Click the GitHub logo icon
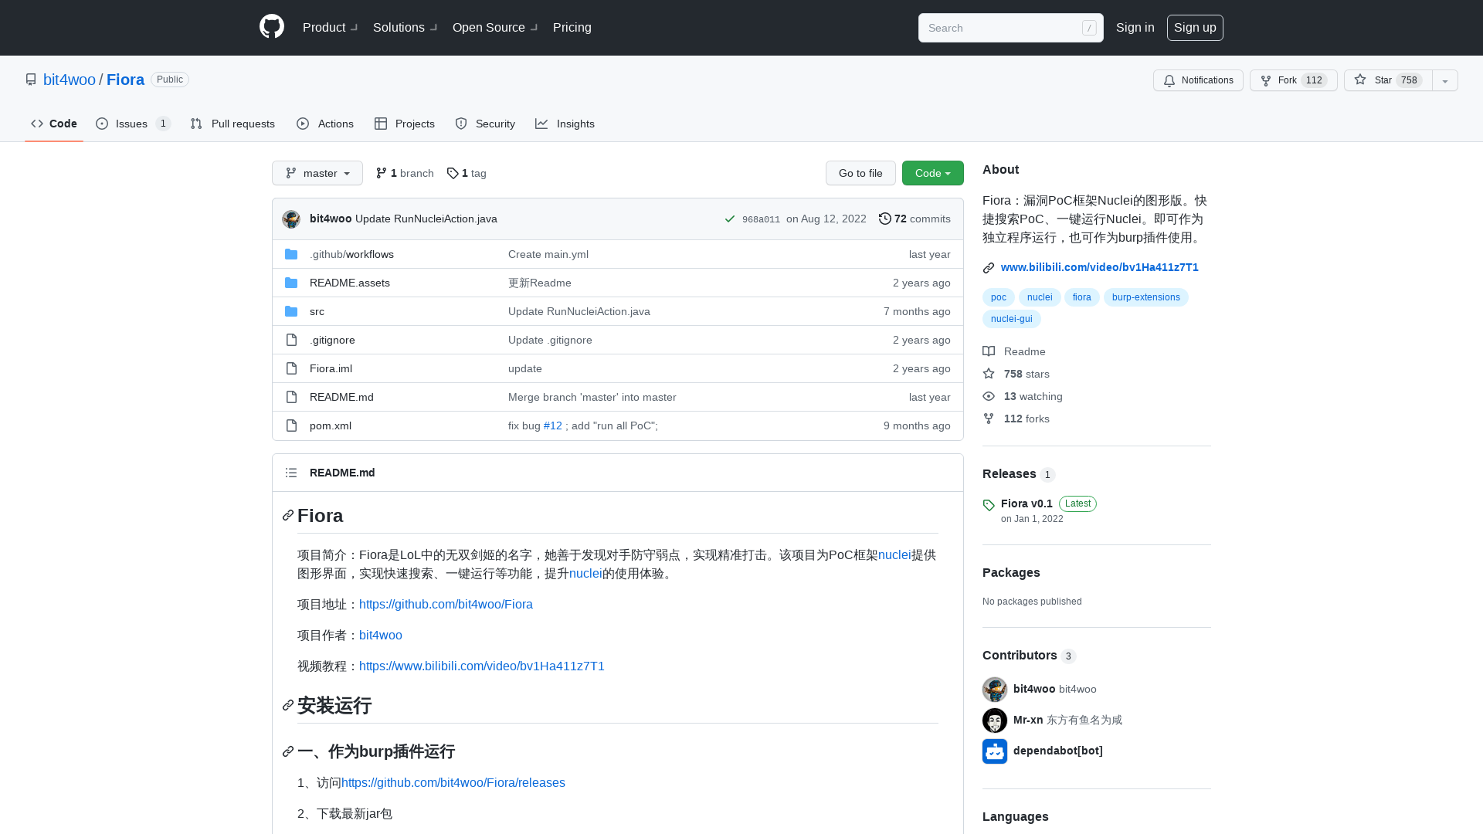Image resolution: width=1483 pixels, height=834 pixels. 272,27
